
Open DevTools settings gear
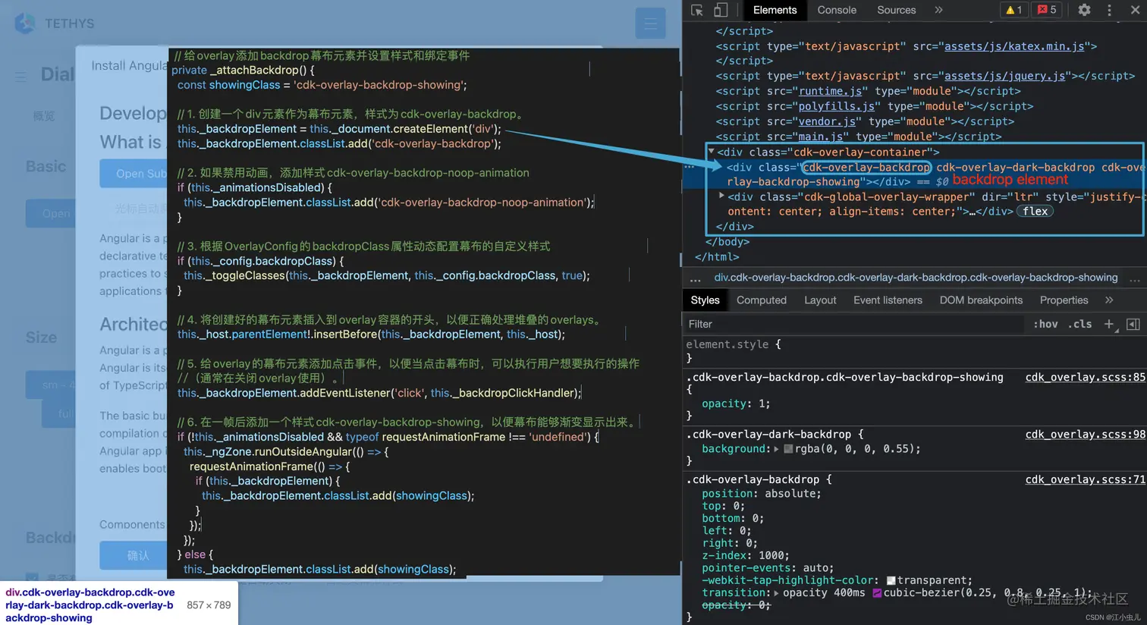click(x=1084, y=10)
